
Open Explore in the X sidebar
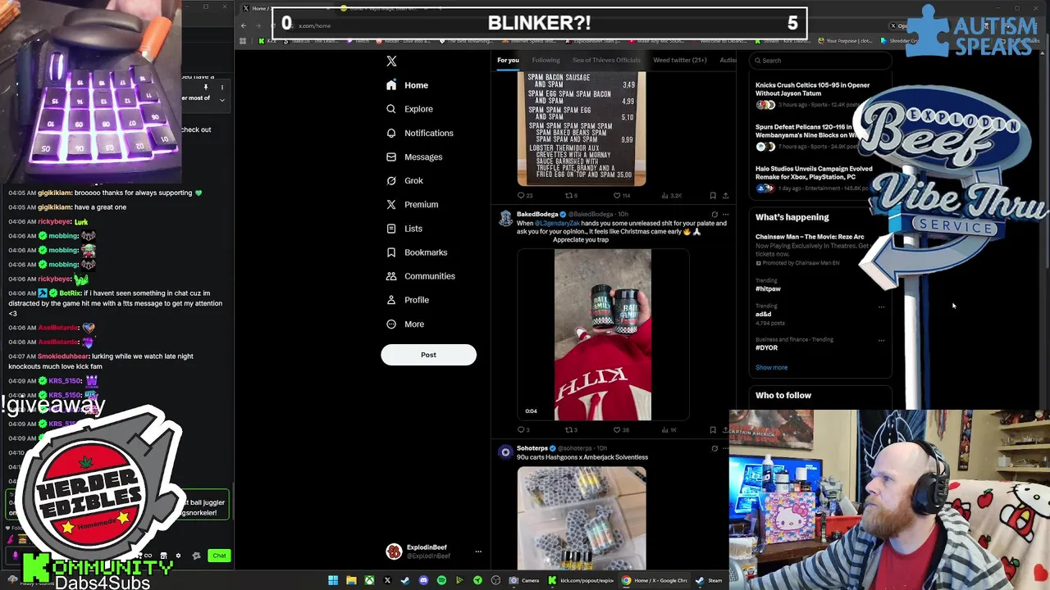click(x=409, y=109)
